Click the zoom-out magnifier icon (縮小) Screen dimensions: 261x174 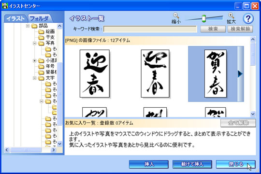[x=176, y=16]
